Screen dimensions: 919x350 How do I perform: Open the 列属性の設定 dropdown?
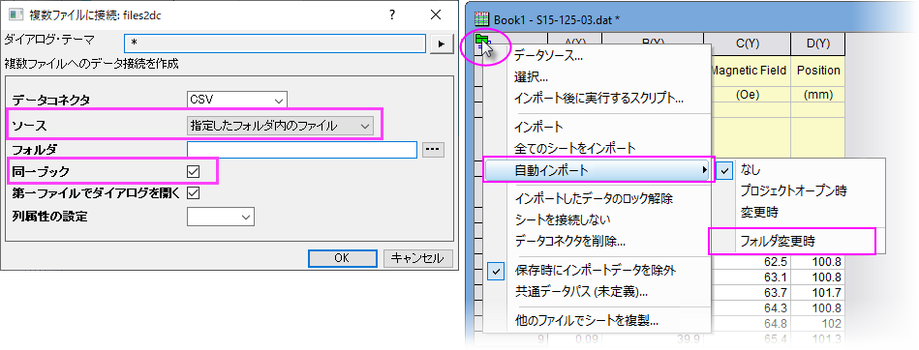tap(221, 217)
